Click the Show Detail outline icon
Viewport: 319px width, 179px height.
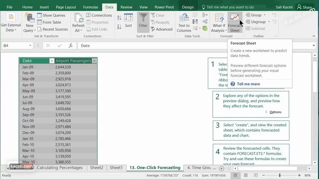[274, 15]
